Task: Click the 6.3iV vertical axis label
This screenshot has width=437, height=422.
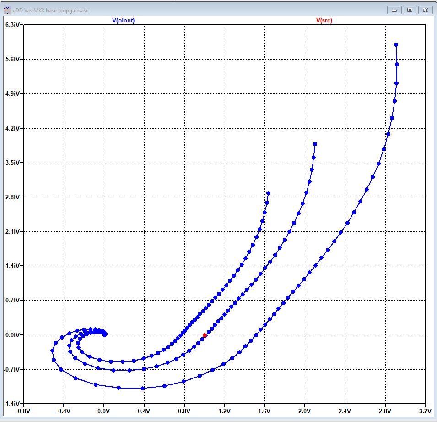Action: 12,25
